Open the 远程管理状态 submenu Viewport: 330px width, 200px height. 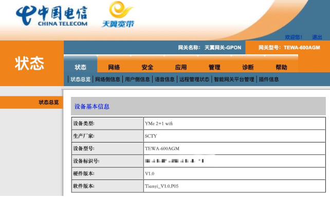click(x=194, y=79)
